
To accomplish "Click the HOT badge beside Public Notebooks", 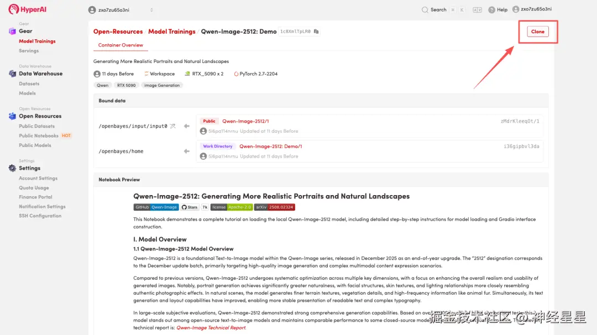I will click(66, 135).
